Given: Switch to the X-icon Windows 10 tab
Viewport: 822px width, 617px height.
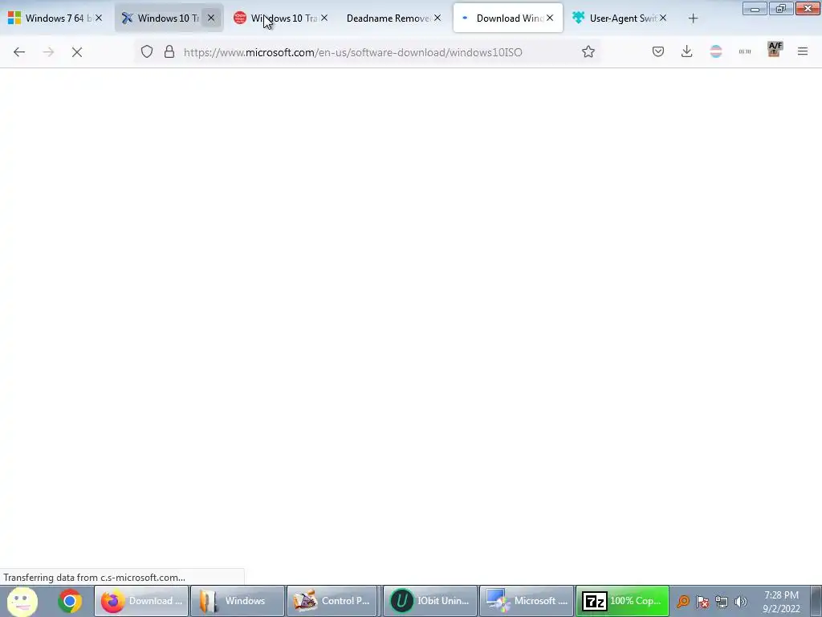Looking at the screenshot, I should coord(169,18).
